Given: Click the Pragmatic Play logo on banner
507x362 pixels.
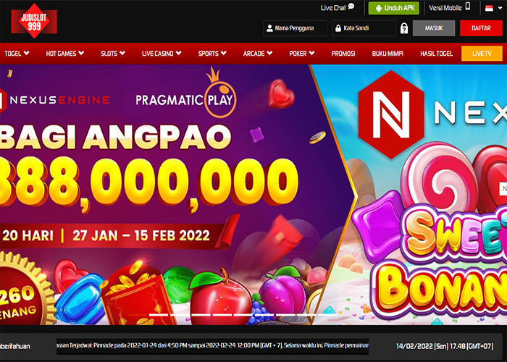Looking at the screenshot, I should tap(186, 93).
